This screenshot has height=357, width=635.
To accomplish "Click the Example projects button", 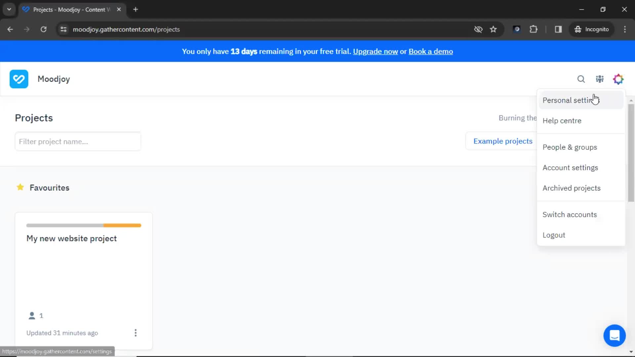I will (503, 141).
